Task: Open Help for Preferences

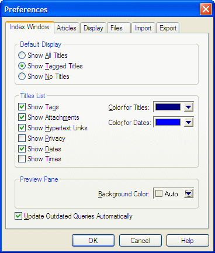Action: click(188, 241)
